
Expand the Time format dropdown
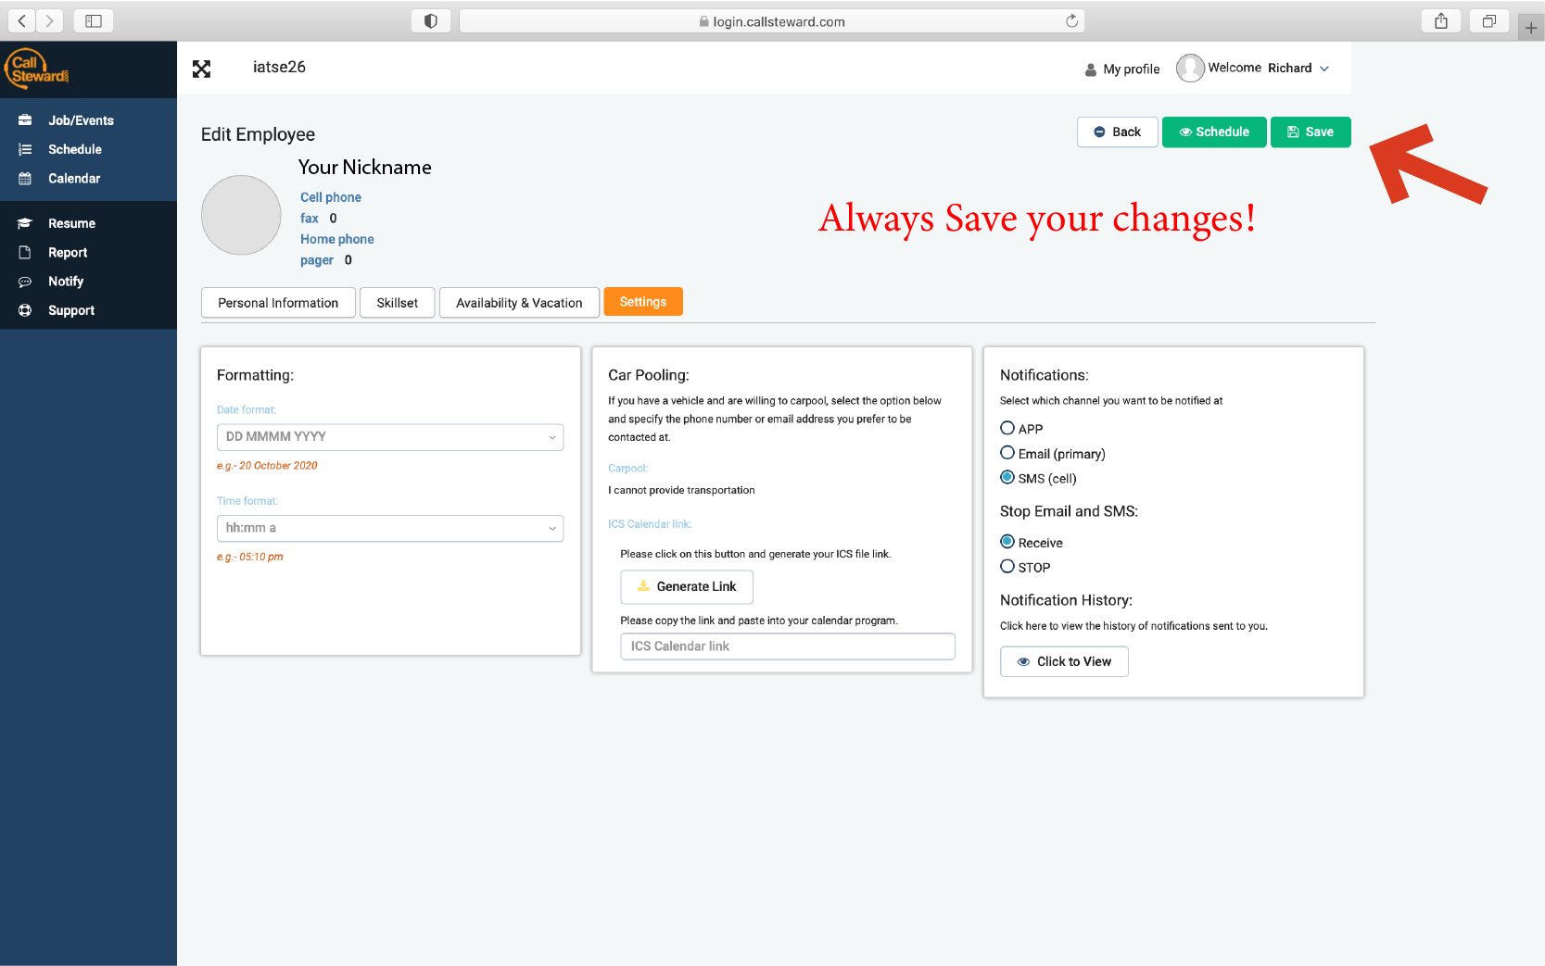click(x=389, y=528)
